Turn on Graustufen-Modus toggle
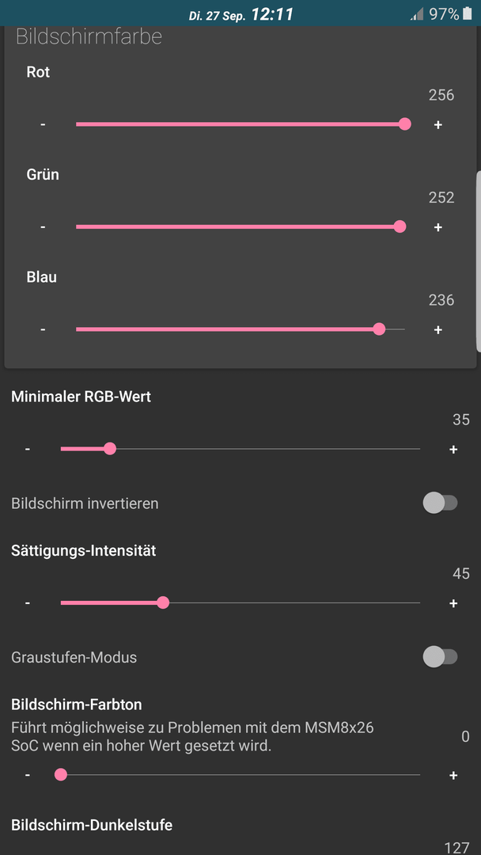This screenshot has width=481, height=855. coord(440,656)
